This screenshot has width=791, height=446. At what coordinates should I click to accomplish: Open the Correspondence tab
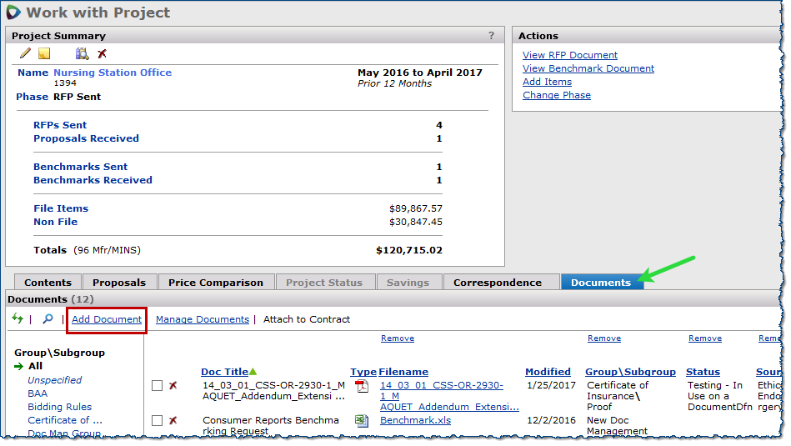coord(497,283)
